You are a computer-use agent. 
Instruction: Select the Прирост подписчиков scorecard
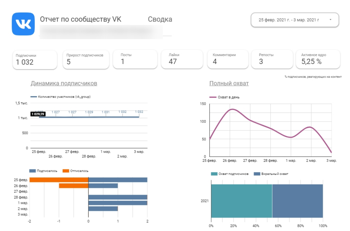tap(86, 60)
